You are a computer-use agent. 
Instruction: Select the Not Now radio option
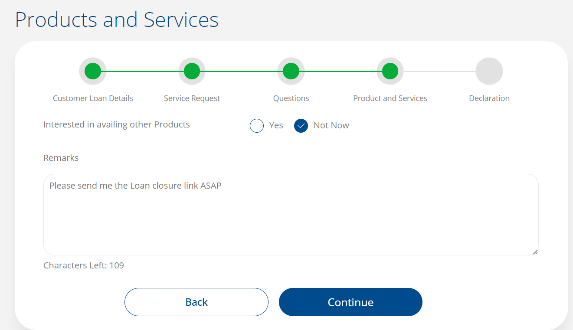tap(301, 126)
